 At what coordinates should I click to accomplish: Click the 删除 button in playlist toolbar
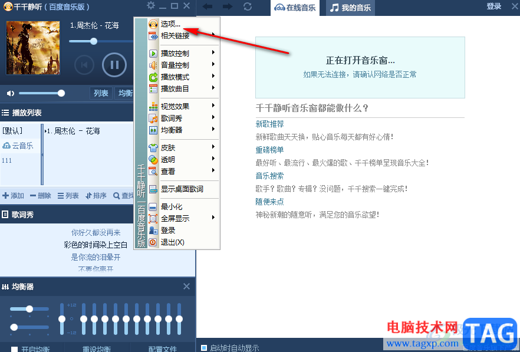coord(41,196)
